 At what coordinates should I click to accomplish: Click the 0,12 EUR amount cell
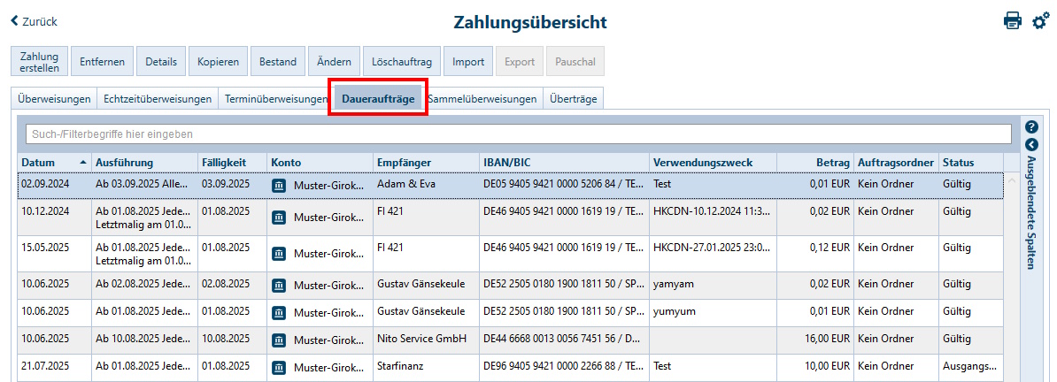(815, 253)
